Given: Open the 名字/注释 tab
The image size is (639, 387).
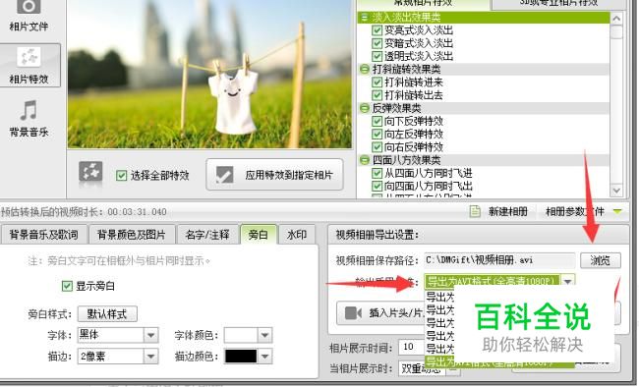Looking at the screenshot, I should coord(207,235).
